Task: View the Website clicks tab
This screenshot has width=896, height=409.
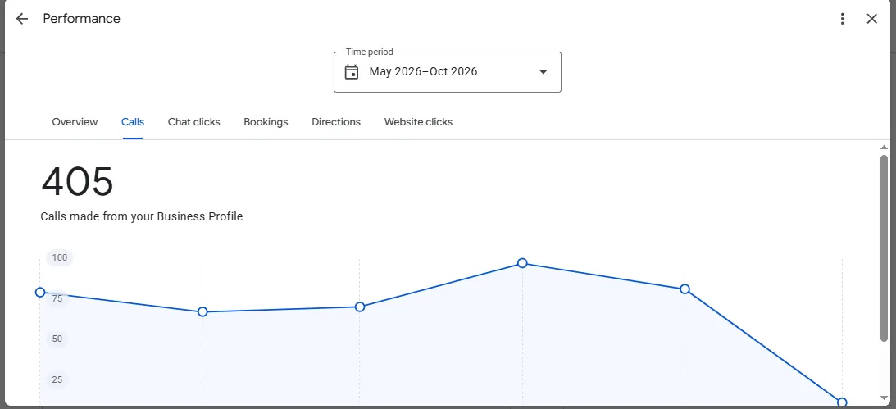Action: point(418,121)
